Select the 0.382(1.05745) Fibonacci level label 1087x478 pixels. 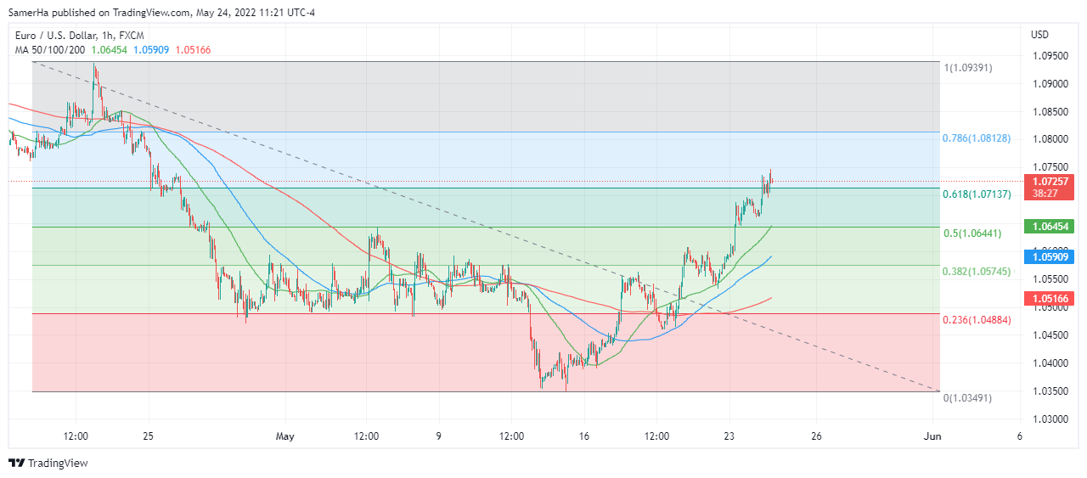point(977,272)
